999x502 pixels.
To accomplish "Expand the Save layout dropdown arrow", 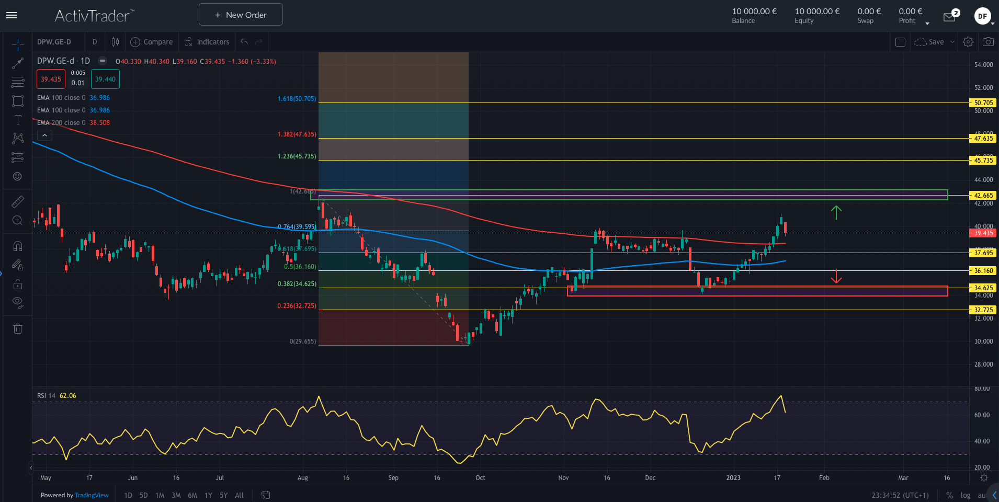I will [952, 42].
